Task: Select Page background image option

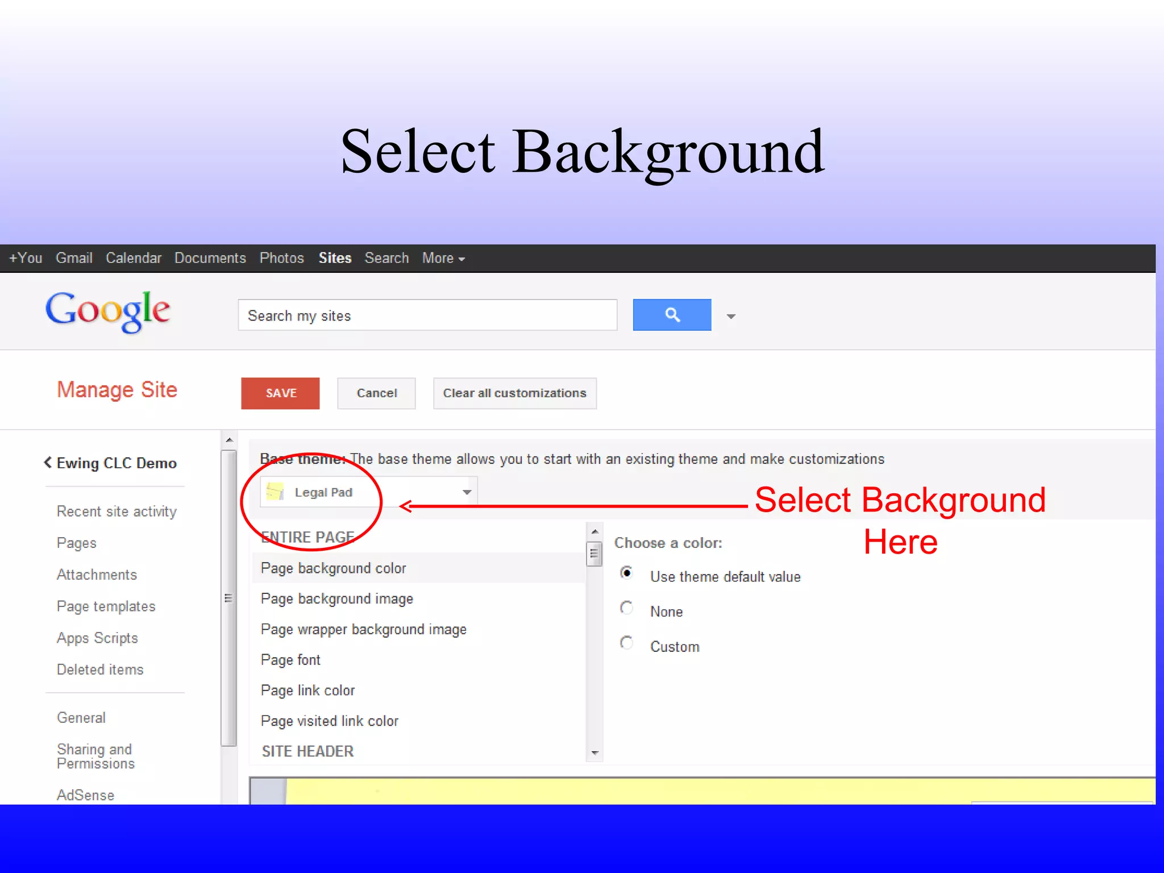Action: [x=419, y=599]
